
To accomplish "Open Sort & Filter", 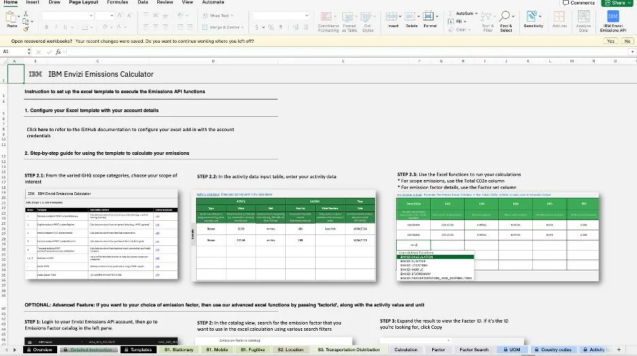I will point(487,22).
